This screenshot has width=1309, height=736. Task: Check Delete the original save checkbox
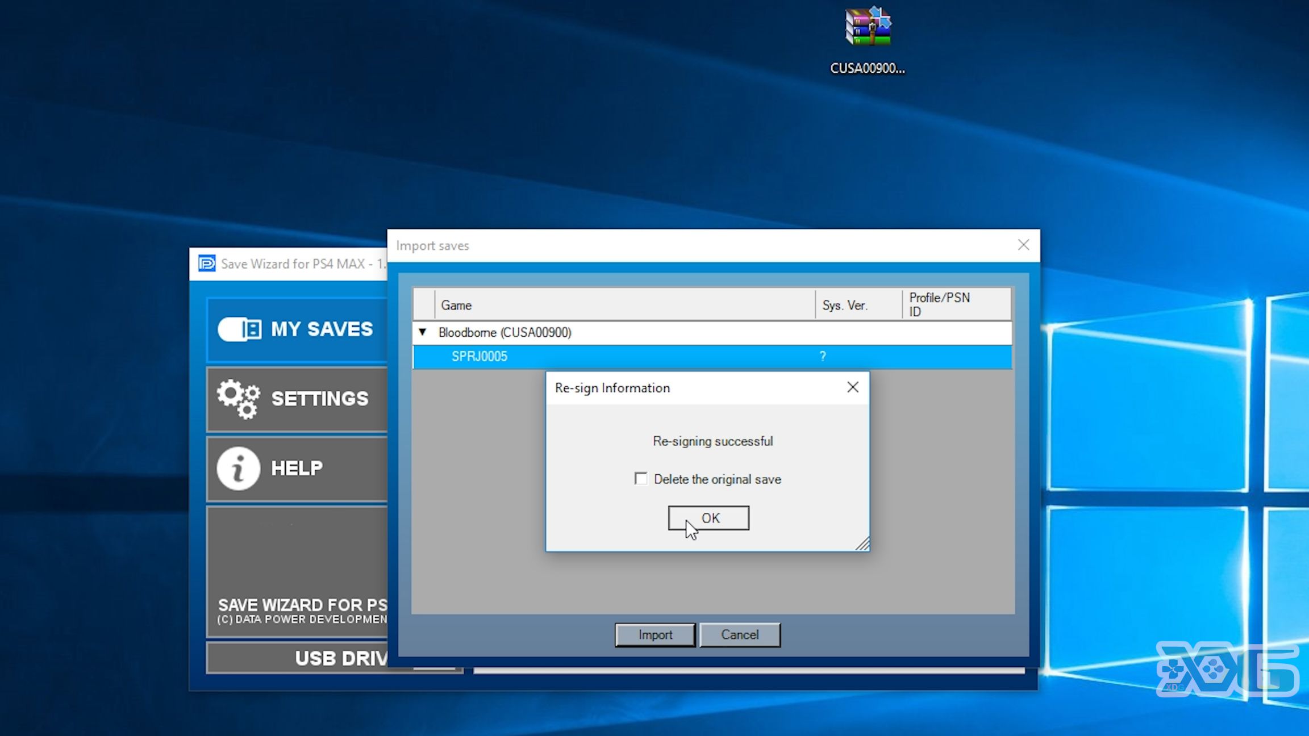pyautogui.click(x=641, y=479)
